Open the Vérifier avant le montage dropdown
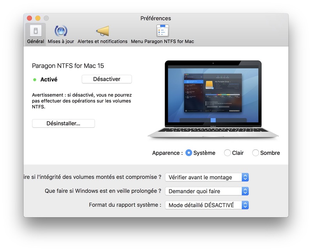Image resolution: width=312 pixels, height=251 pixels. pyautogui.click(x=207, y=177)
